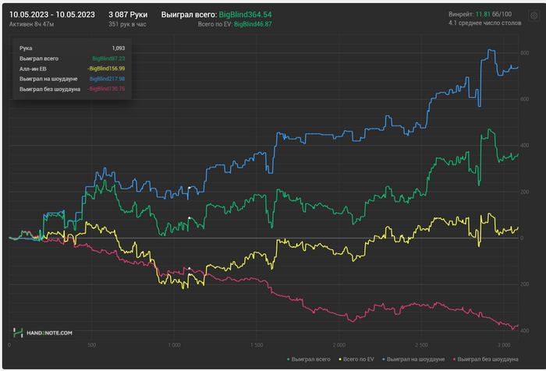Toggle 'Всего по EV' series in legend
Viewport: 546px width, 371px height.
point(359,359)
